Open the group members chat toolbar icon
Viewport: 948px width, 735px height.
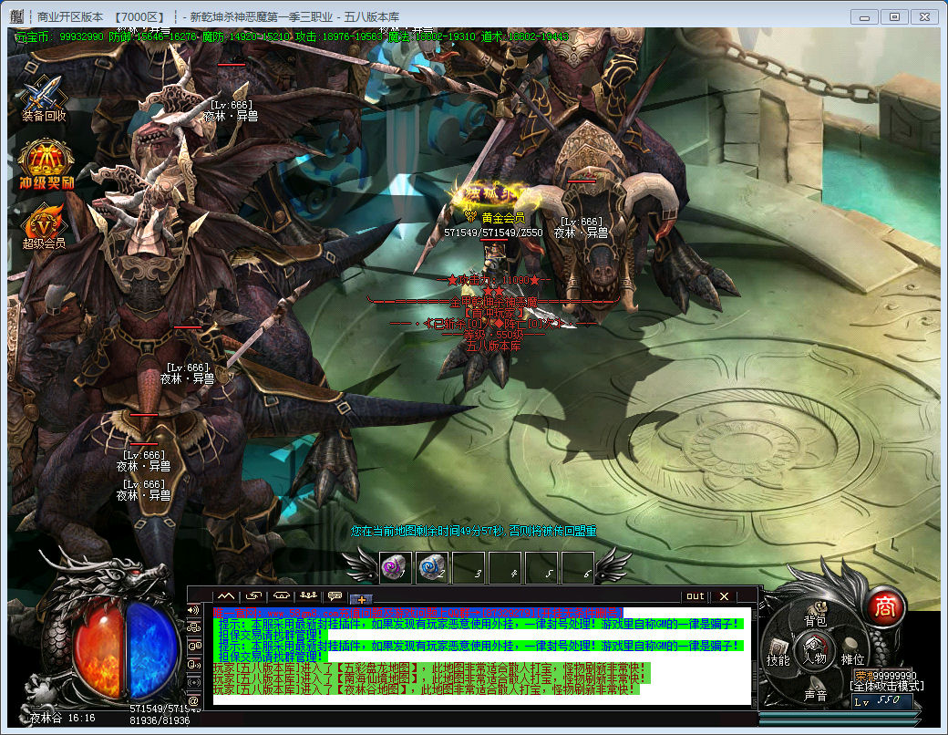pyautogui.click(x=308, y=596)
